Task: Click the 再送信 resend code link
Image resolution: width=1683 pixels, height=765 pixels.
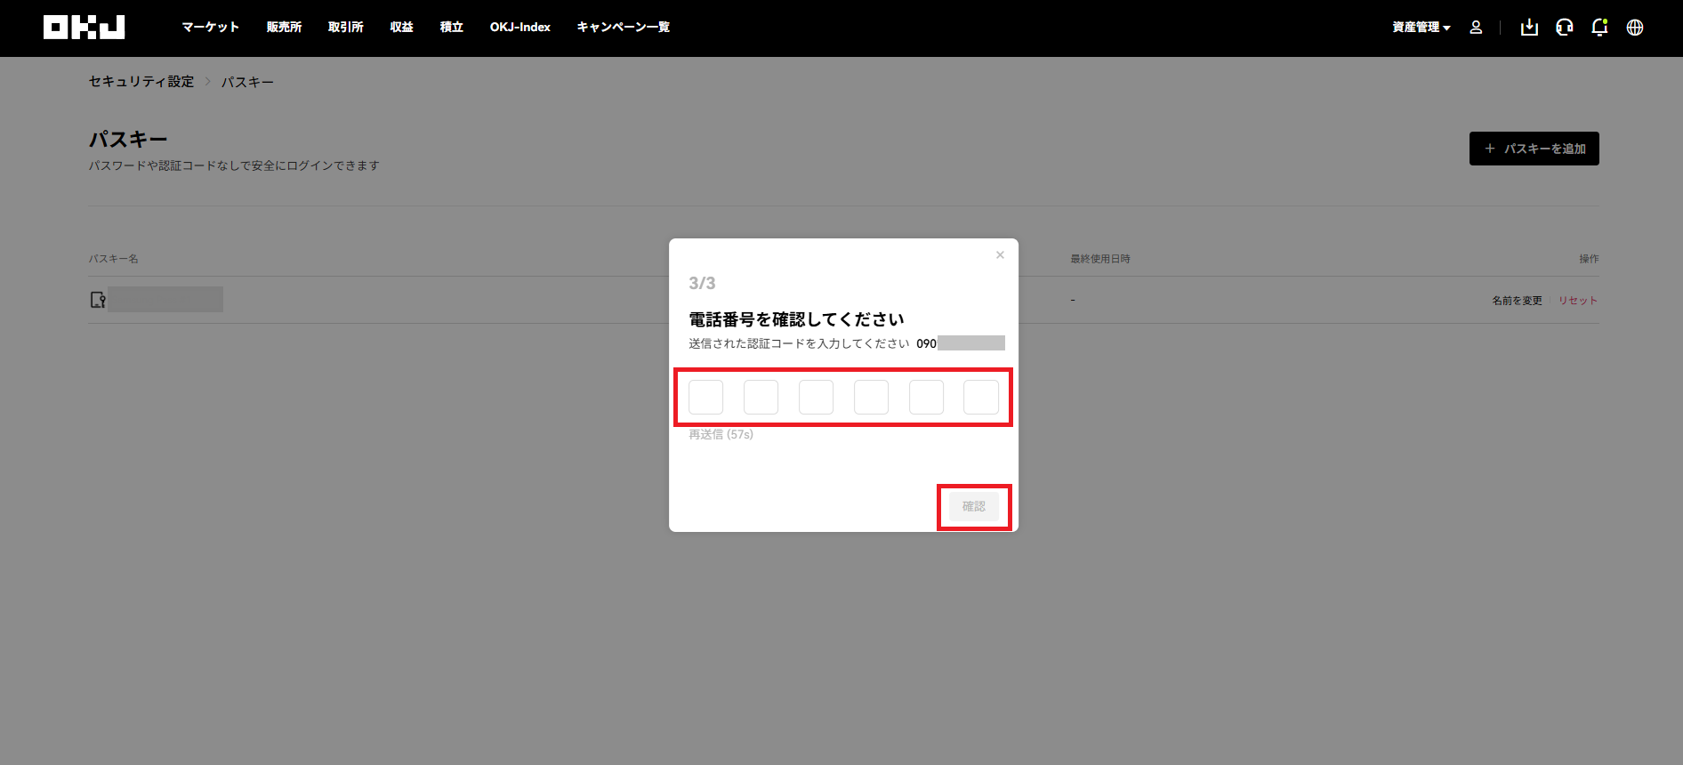Action: (x=721, y=435)
